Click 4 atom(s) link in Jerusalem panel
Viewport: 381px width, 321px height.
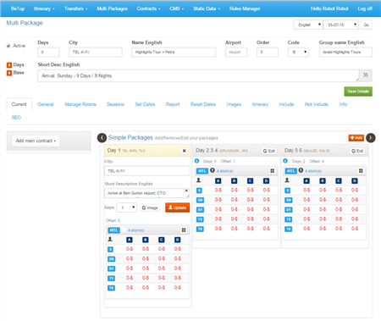225,171
